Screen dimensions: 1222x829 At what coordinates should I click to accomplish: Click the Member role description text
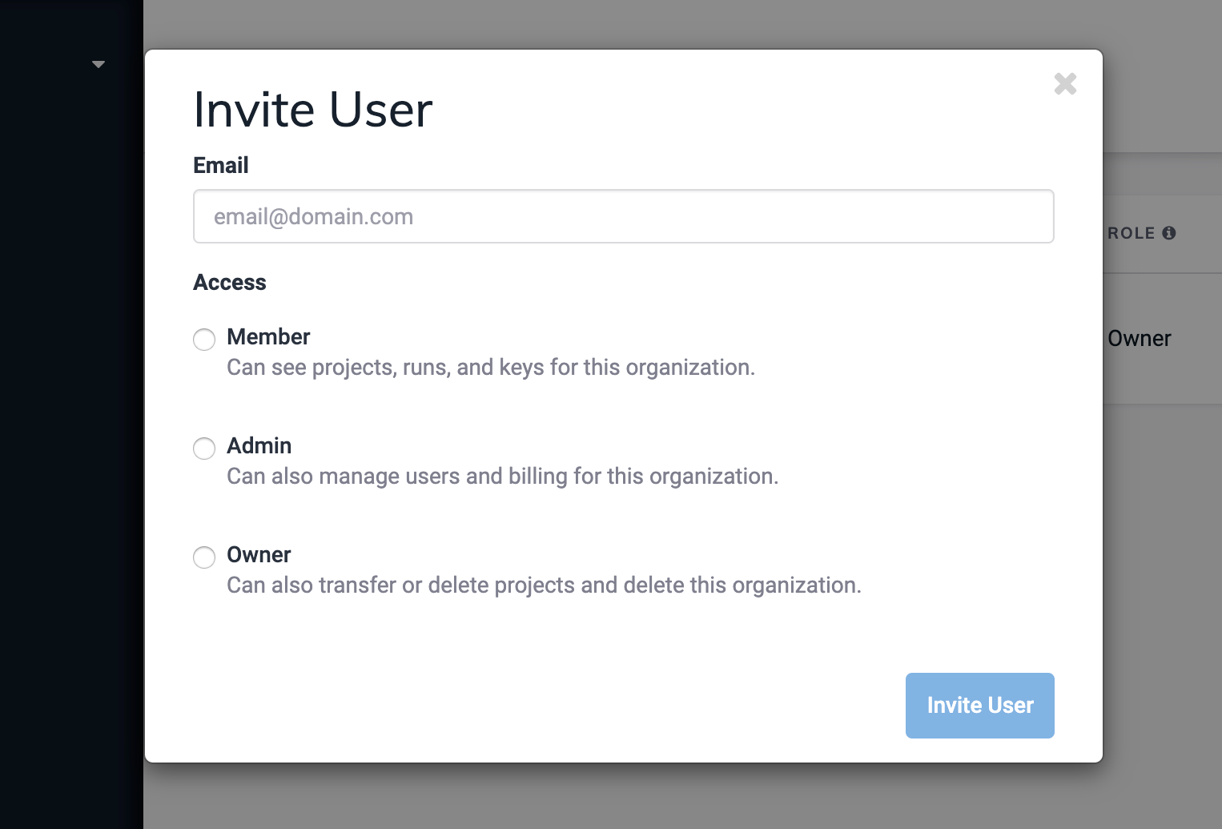coord(490,367)
